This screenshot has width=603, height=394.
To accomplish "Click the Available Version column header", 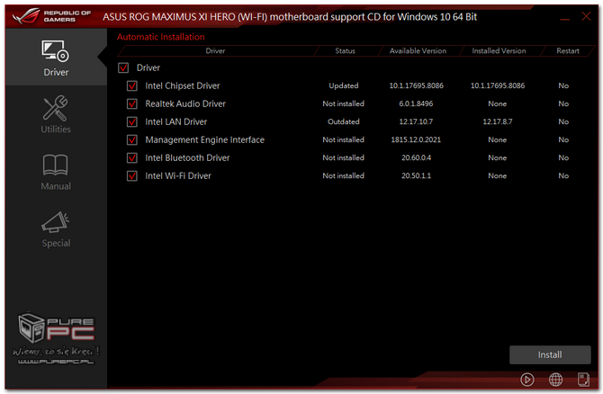I will click(418, 50).
